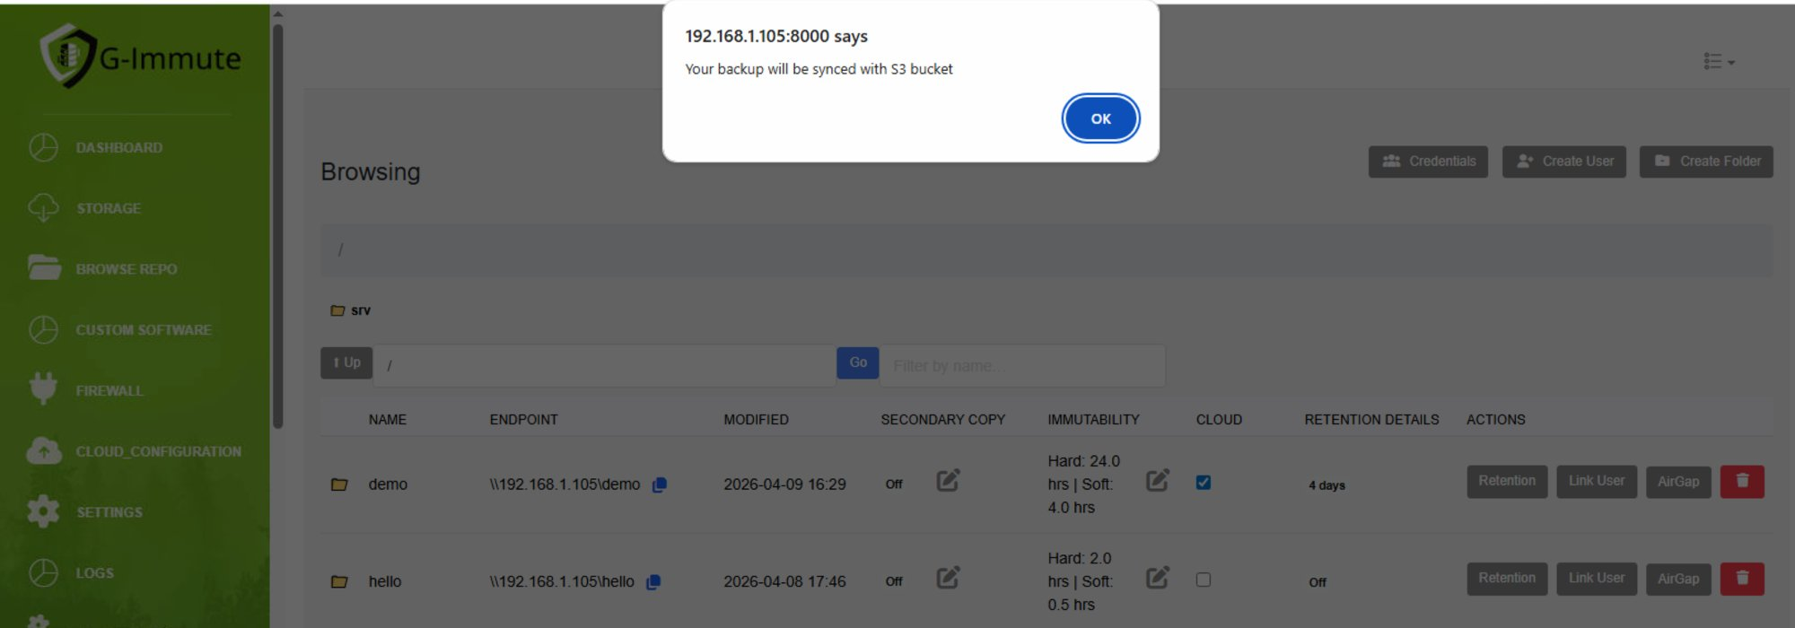Click the Logs gauge icon
The height and width of the screenshot is (628, 1795).
point(43,572)
